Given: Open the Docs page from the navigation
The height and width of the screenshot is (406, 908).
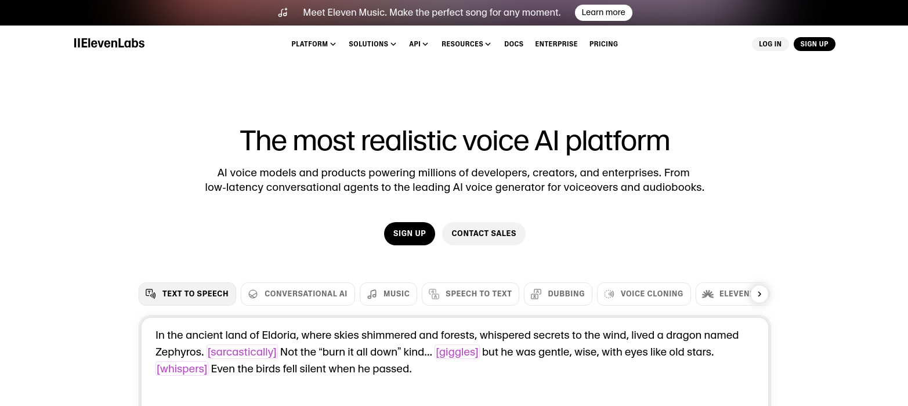Looking at the screenshot, I should click(x=513, y=43).
